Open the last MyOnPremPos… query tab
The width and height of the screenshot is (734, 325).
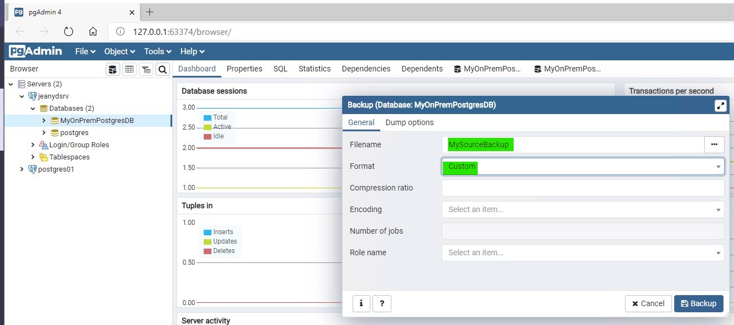pyautogui.click(x=568, y=69)
